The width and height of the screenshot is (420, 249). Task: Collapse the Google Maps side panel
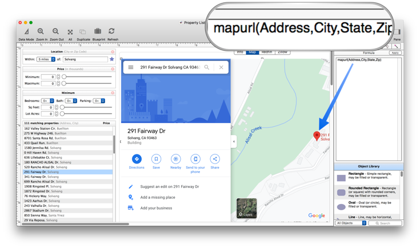pyautogui.click(x=234, y=142)
